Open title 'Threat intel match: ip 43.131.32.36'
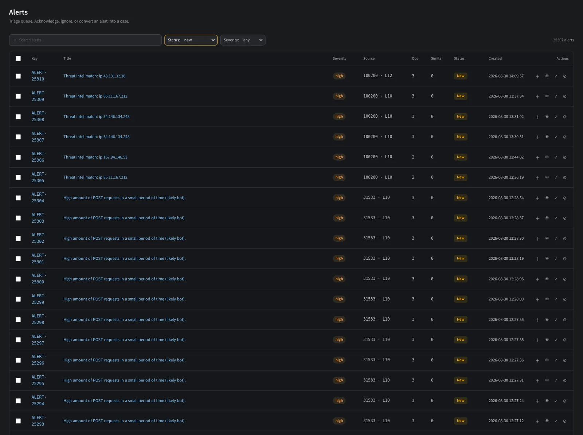The width and height of the screenshot is (583, 435). coord(94,76)
